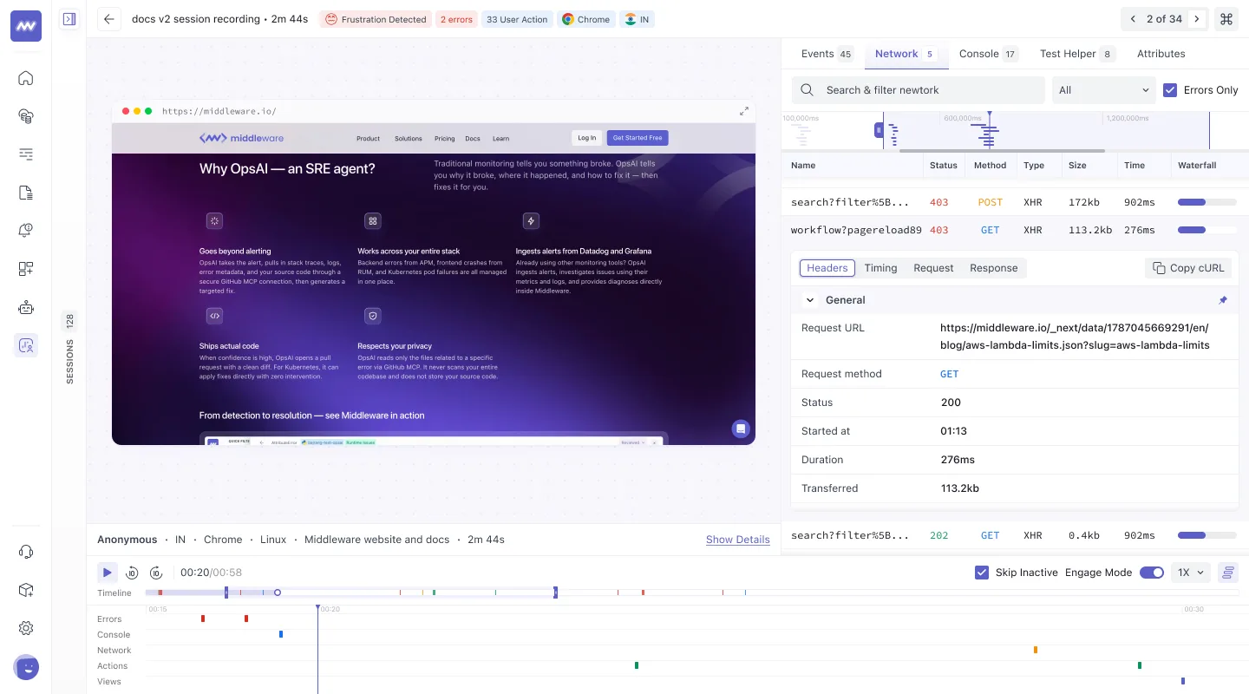Click the timeline playhead circle handle
This screenshot has height=694, width=1249.
[278, 593]
